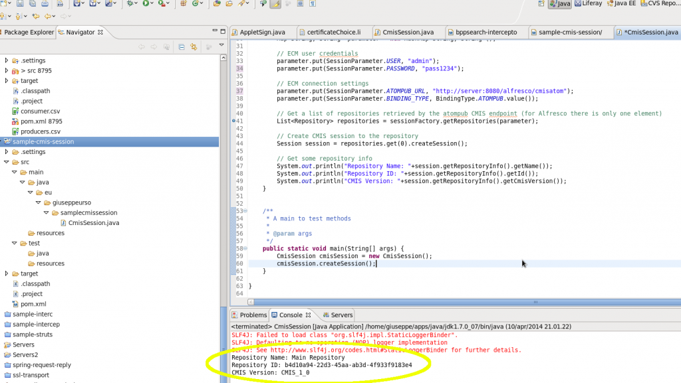
Task: Select the AppletSign.java editor tab
Action: 261,31
